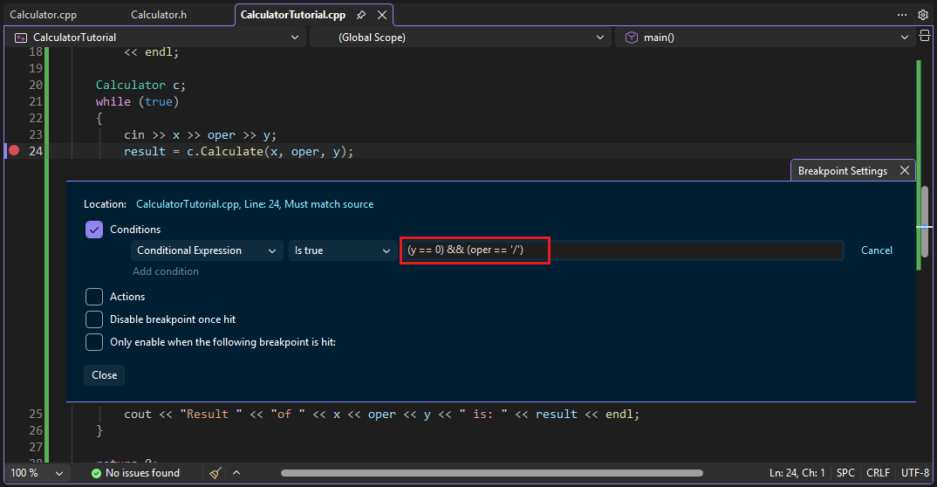Click the Close button in breakpoint settings
The width and height of the screenshot is (937, 487).
coord(104,375)
